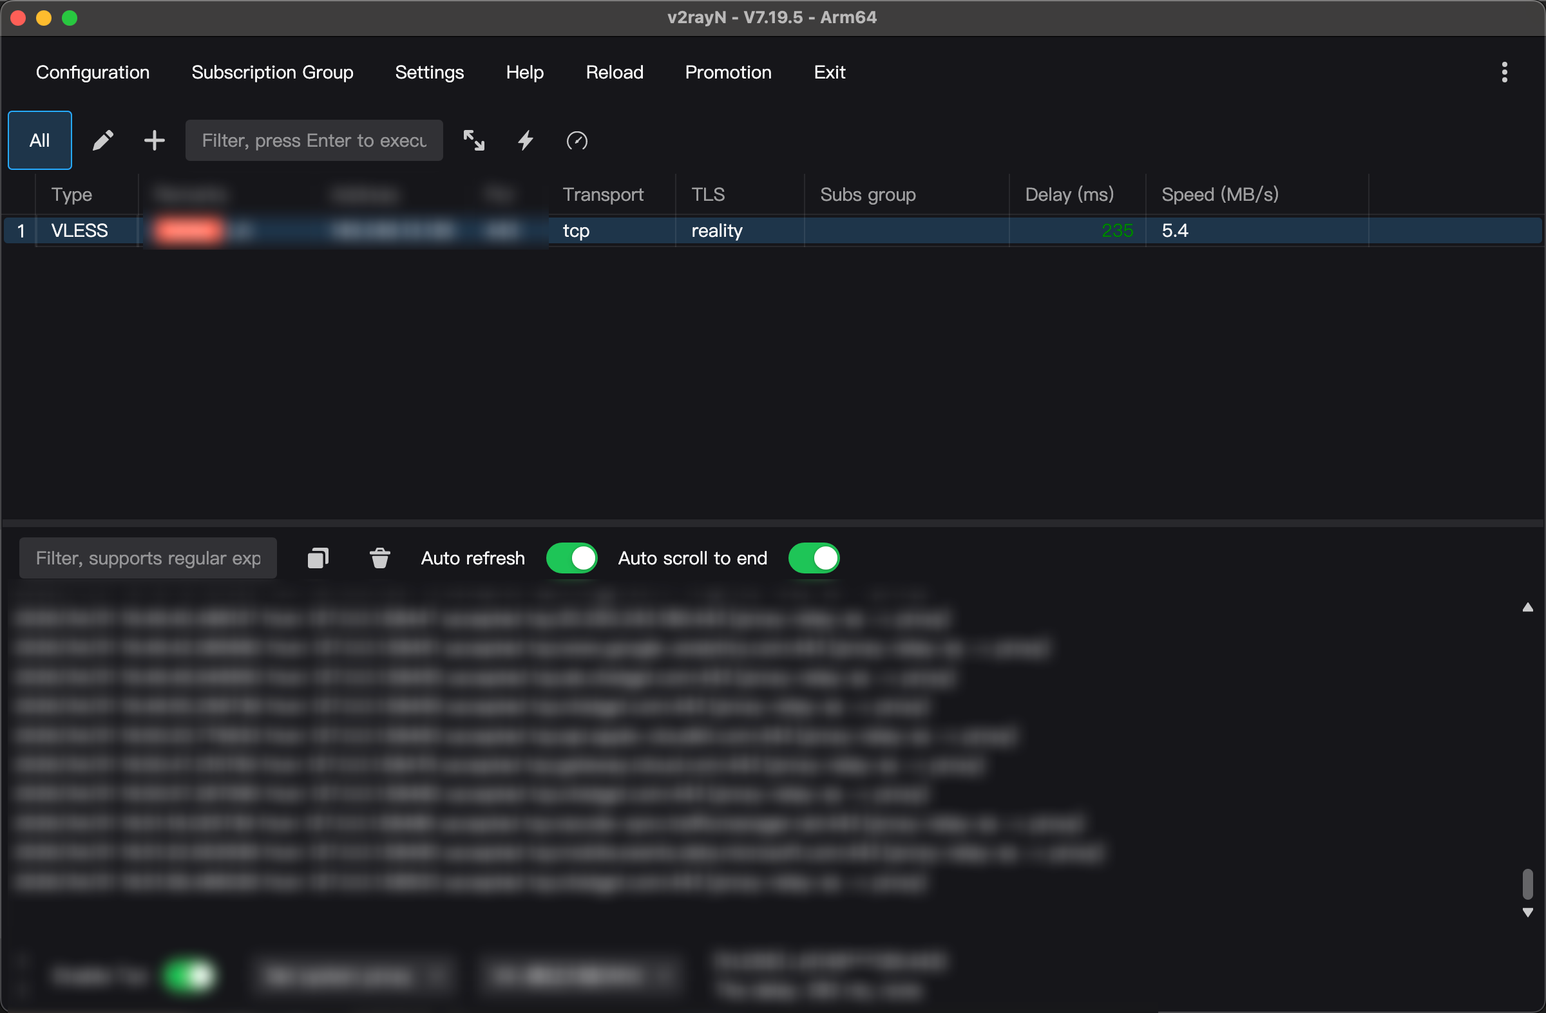The image size is (1546, 1013).
Task: Click the log scrollbar down arrow
Action: 1527,913
